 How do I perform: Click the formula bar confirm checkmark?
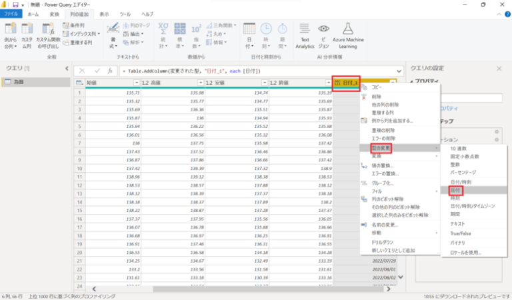tap(97, 70)
